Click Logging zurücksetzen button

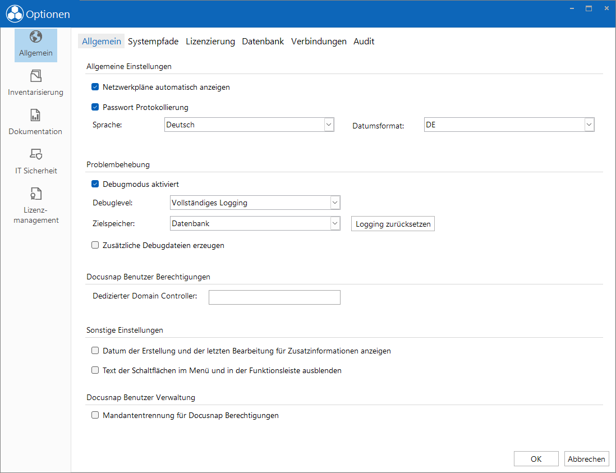[393, 224]
